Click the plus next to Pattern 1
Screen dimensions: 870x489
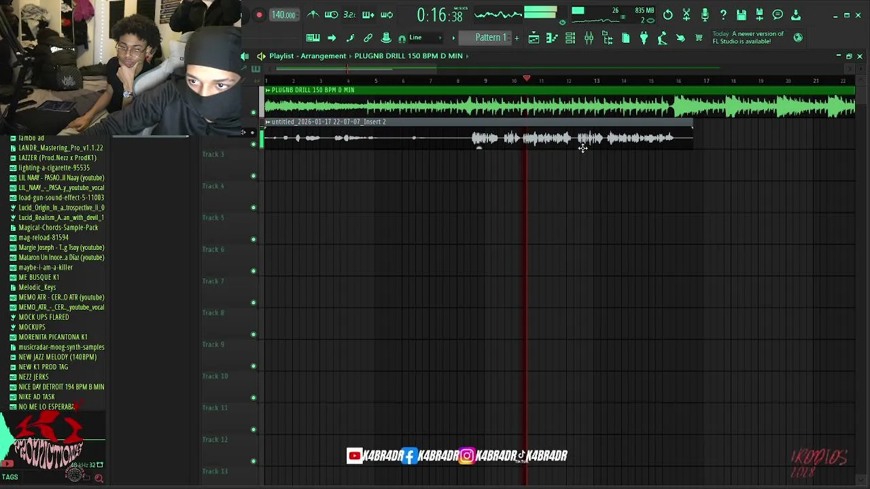tap(517, 37)
